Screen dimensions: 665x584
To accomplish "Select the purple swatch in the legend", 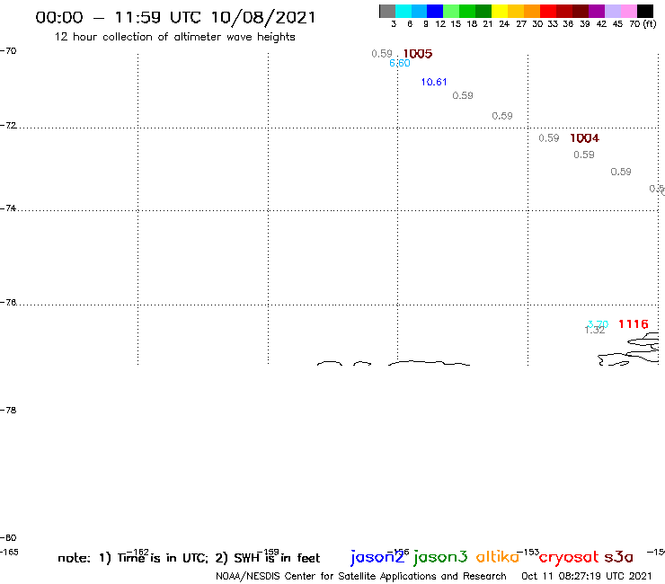I will [x=597, y=11].
